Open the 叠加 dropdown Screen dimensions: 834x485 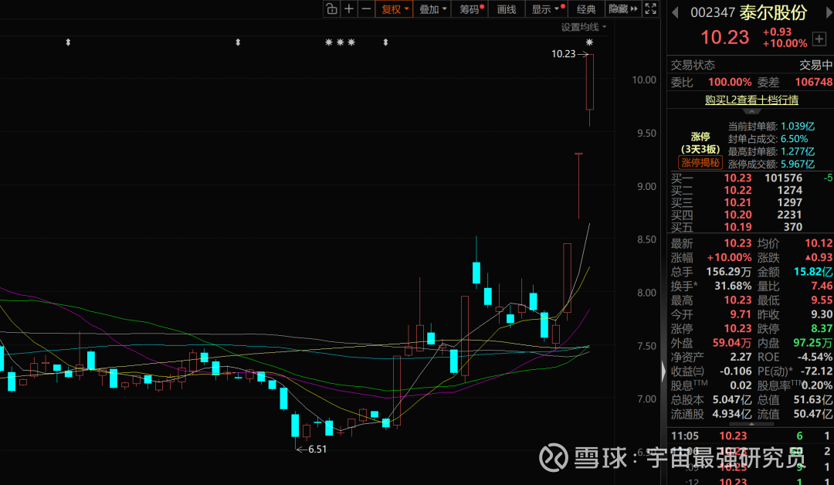tap(432, 8)
